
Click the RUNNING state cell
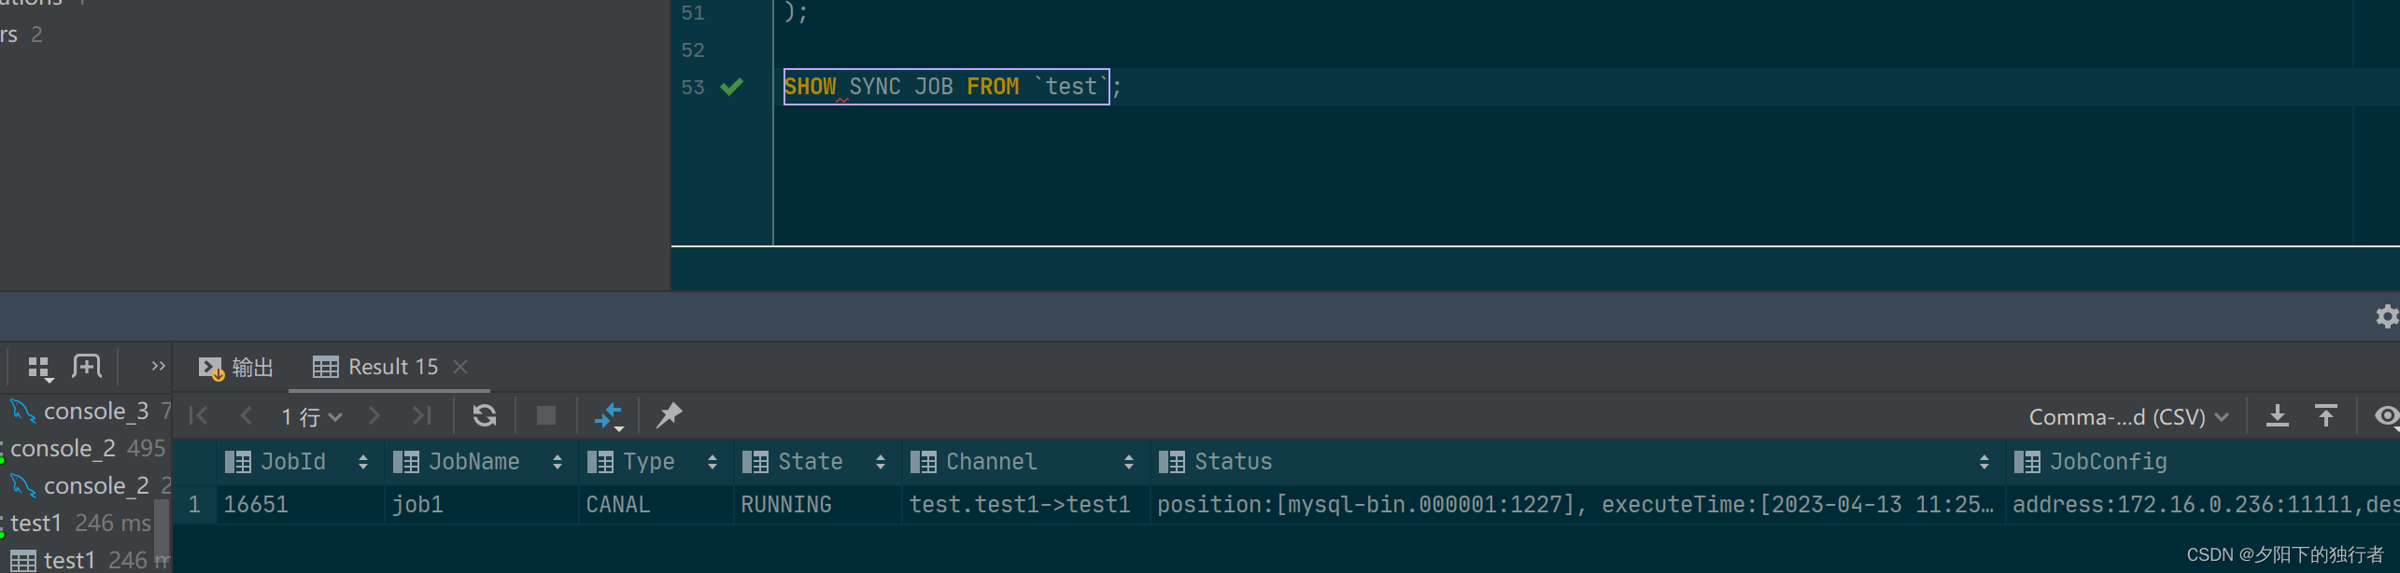click(785, 505)
